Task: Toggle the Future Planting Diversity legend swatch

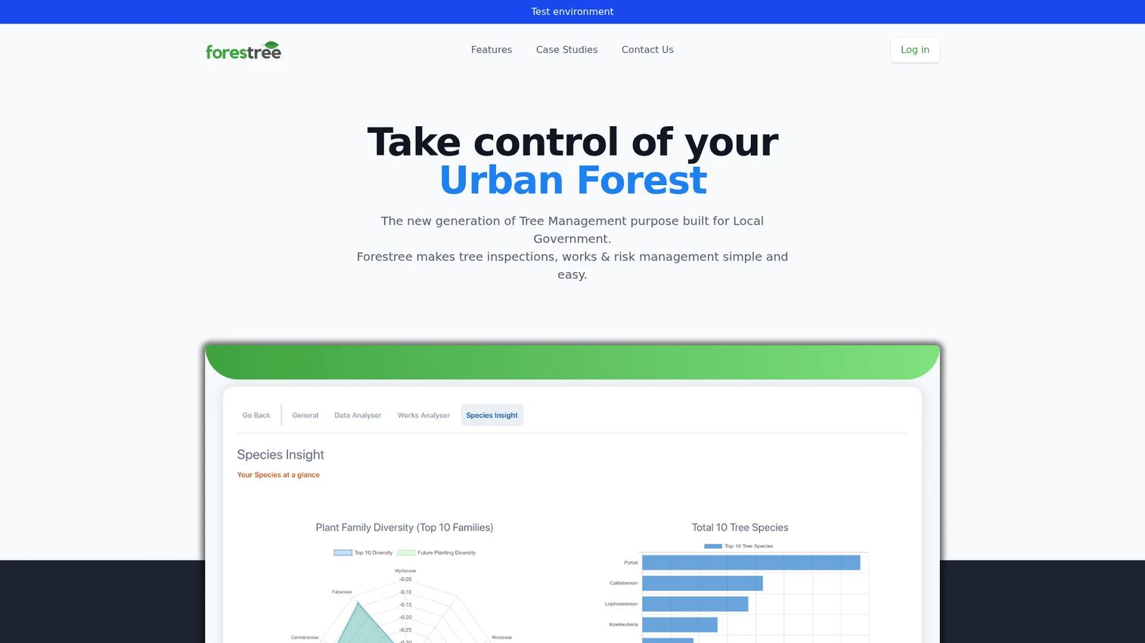Action: tap(405, 553)
